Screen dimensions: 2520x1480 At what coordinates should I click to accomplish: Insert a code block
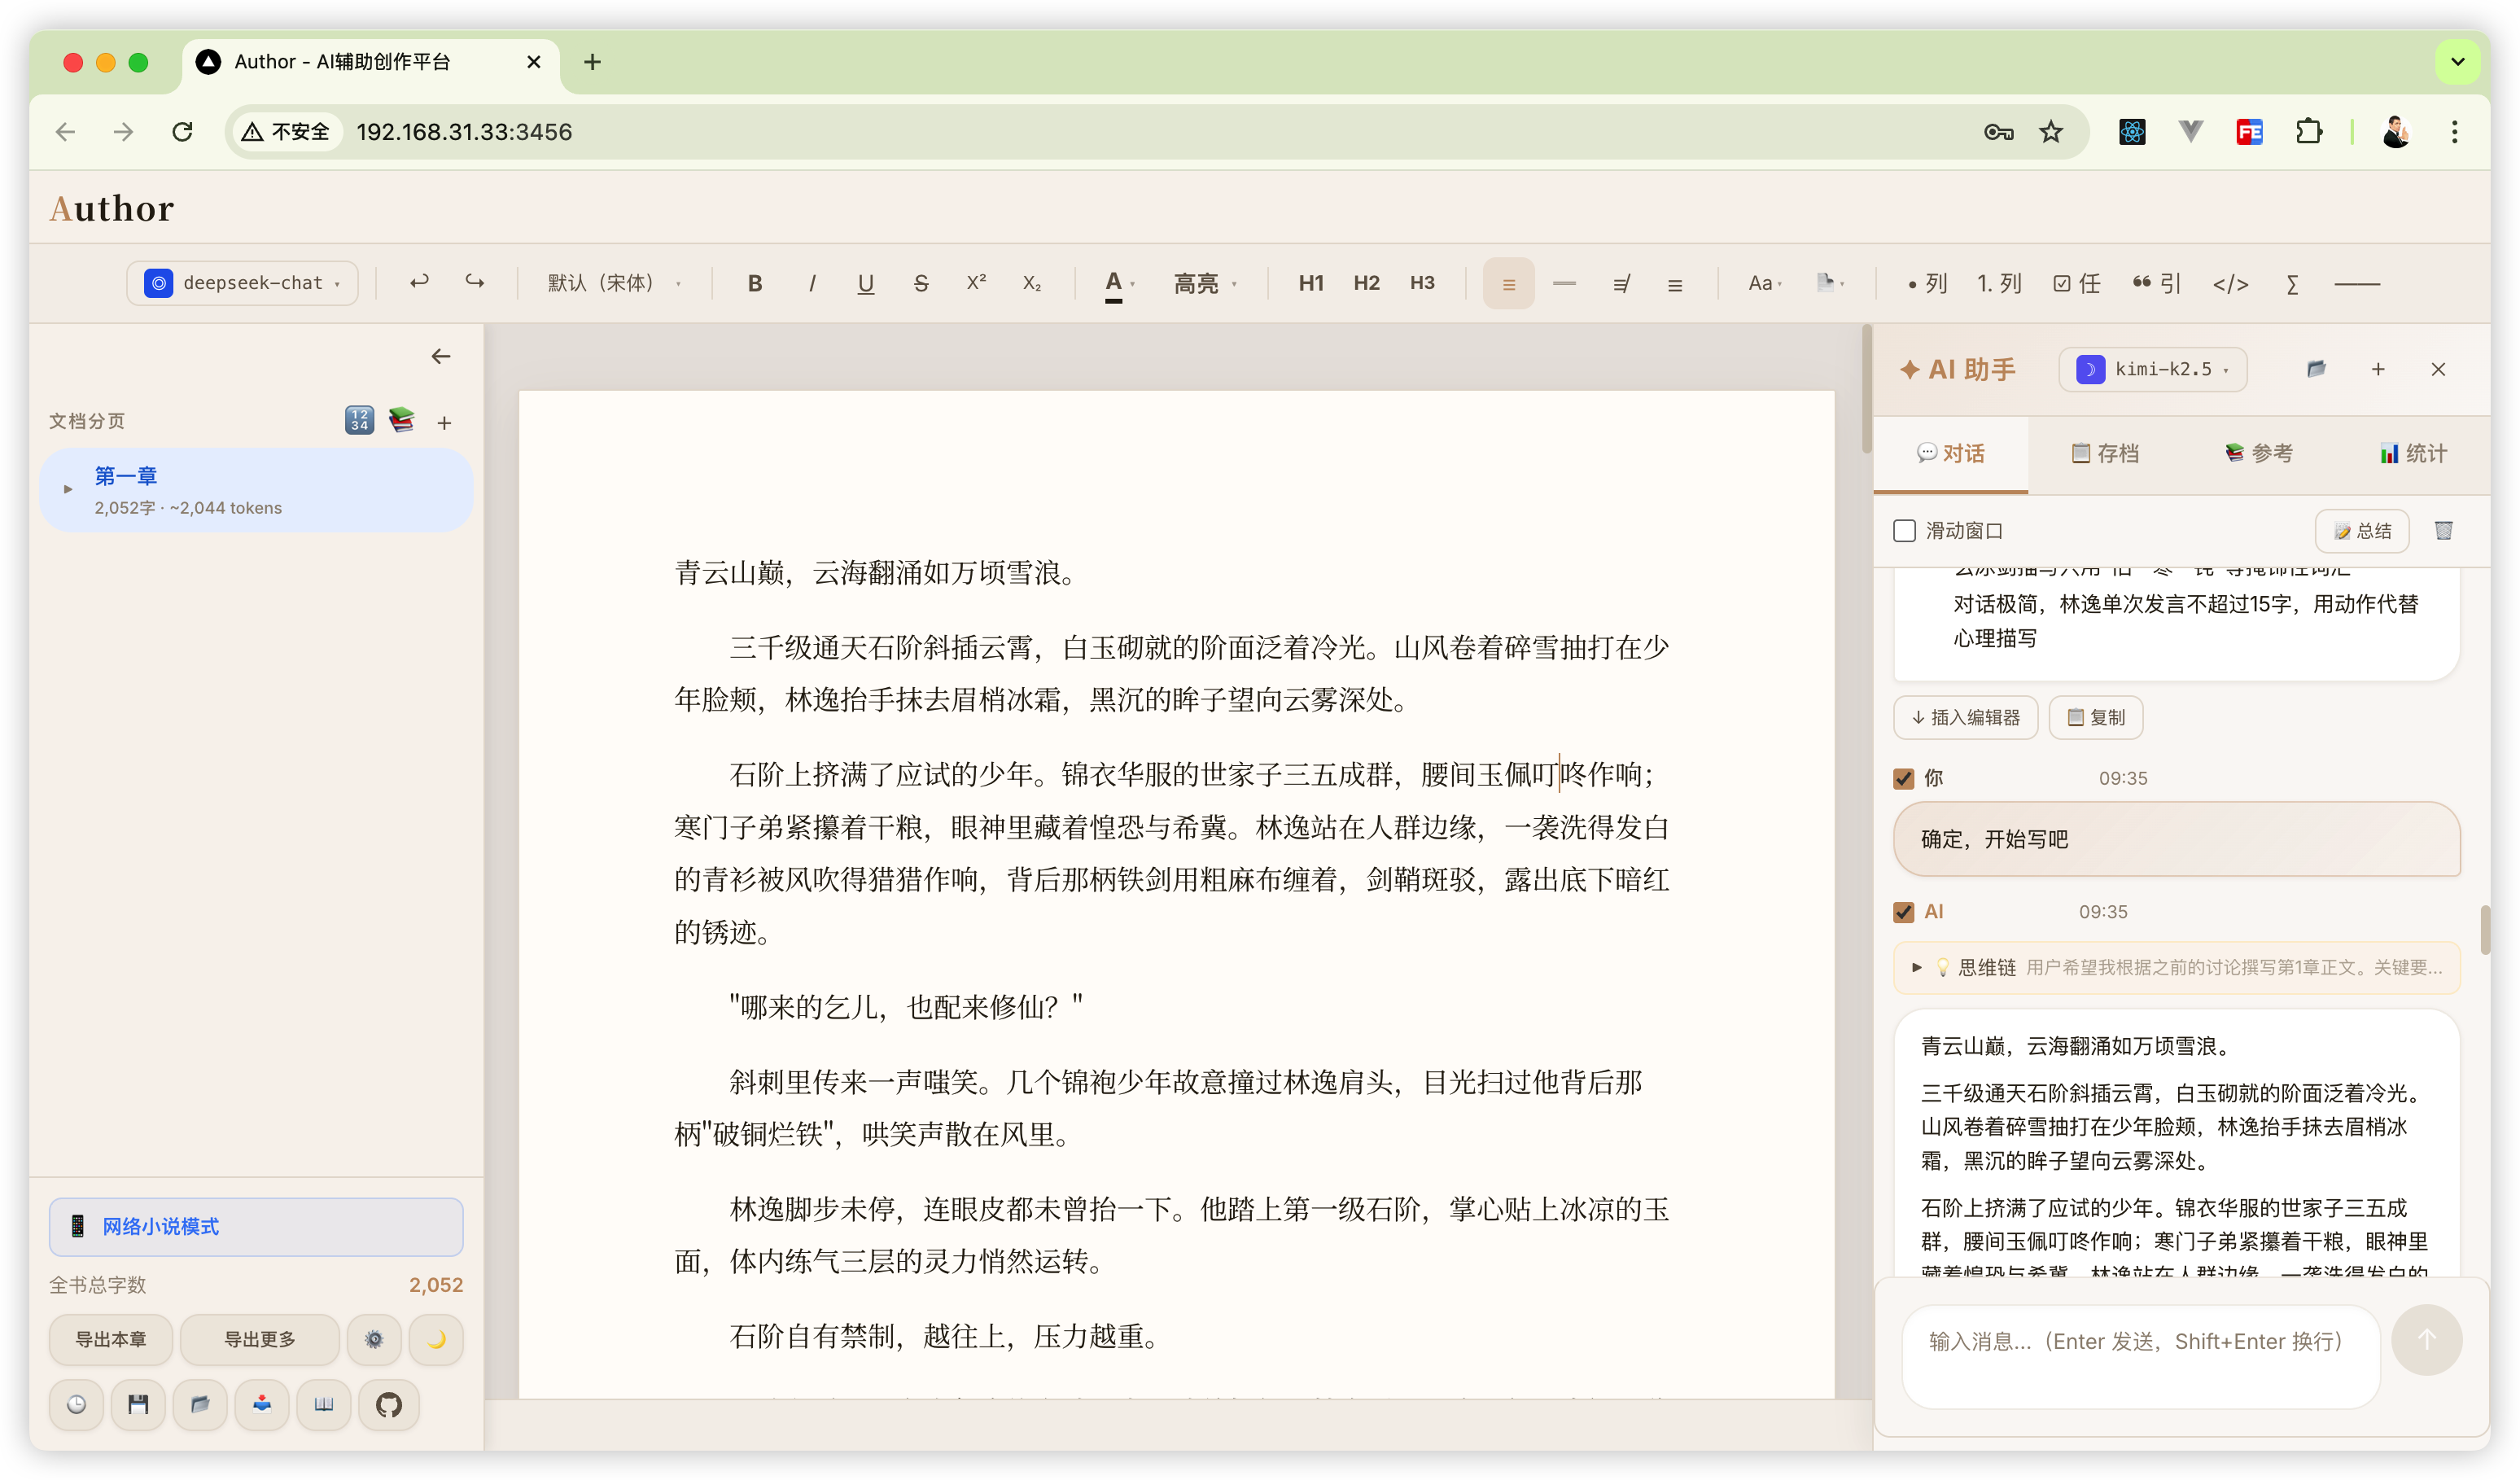(x=2230, y=284)
